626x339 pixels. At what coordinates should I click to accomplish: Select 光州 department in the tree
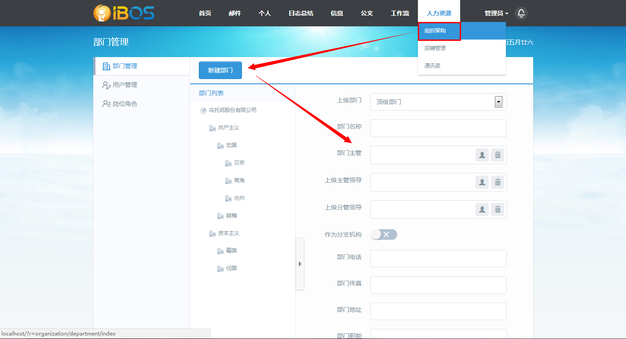pyautogui.click(x=239, y=198)
